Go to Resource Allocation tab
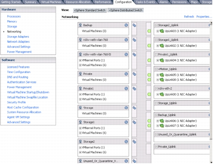The height and width of the screenshot is (164, 213). coord(78,2)
